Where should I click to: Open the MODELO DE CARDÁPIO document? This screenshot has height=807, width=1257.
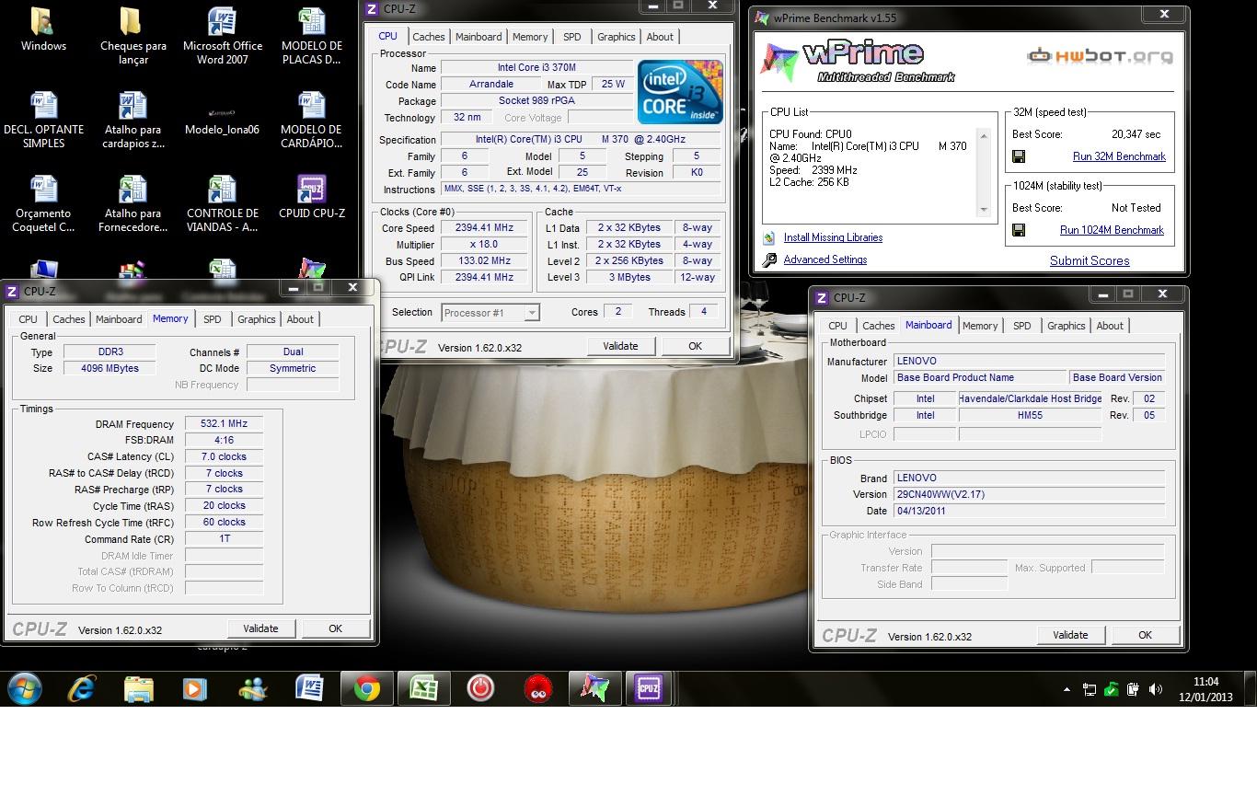[311, 120]
